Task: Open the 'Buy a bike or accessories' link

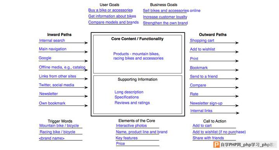Action: click(110, 10)
